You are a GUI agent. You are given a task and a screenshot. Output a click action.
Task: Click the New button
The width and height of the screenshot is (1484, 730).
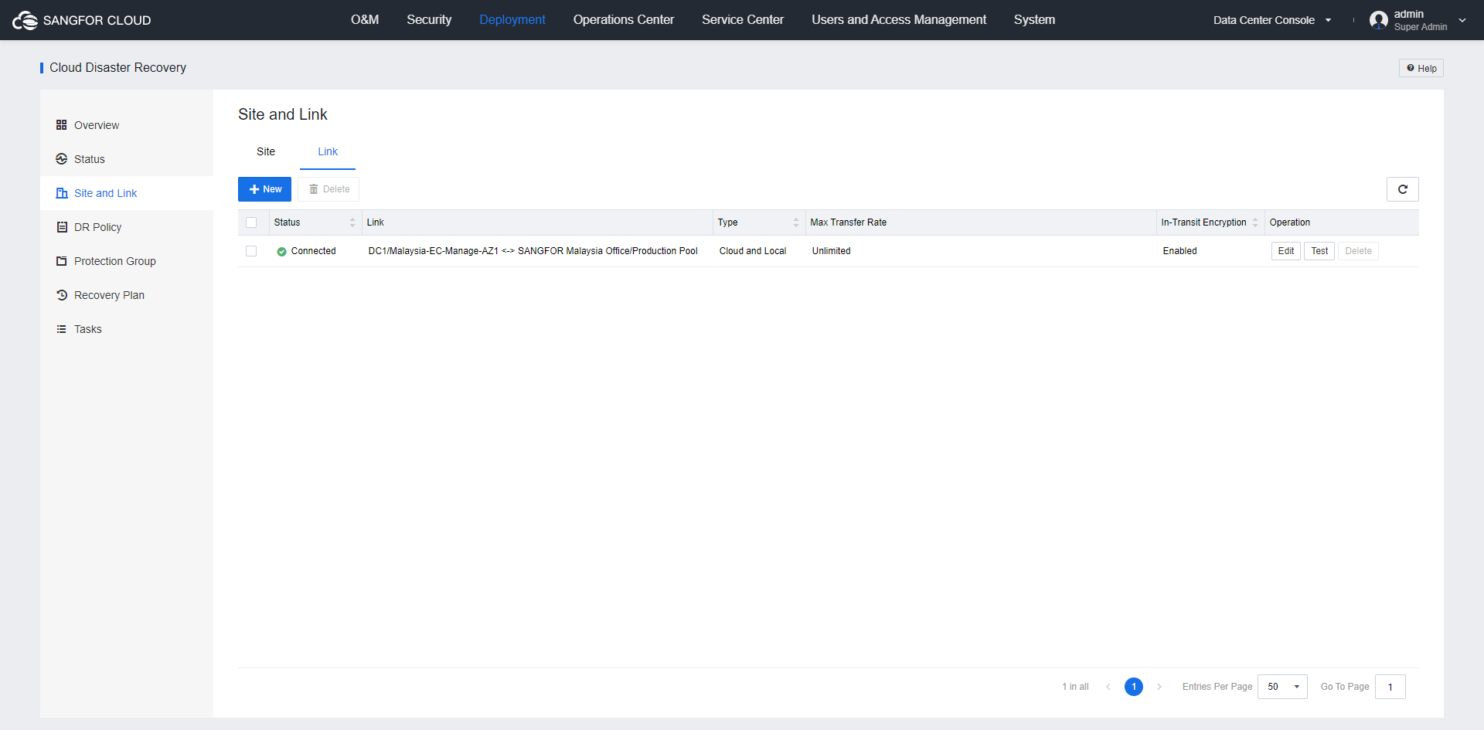pyautogui.click(x=264, y=189)
